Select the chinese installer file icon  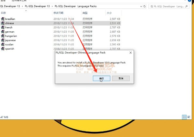[3, 23]
